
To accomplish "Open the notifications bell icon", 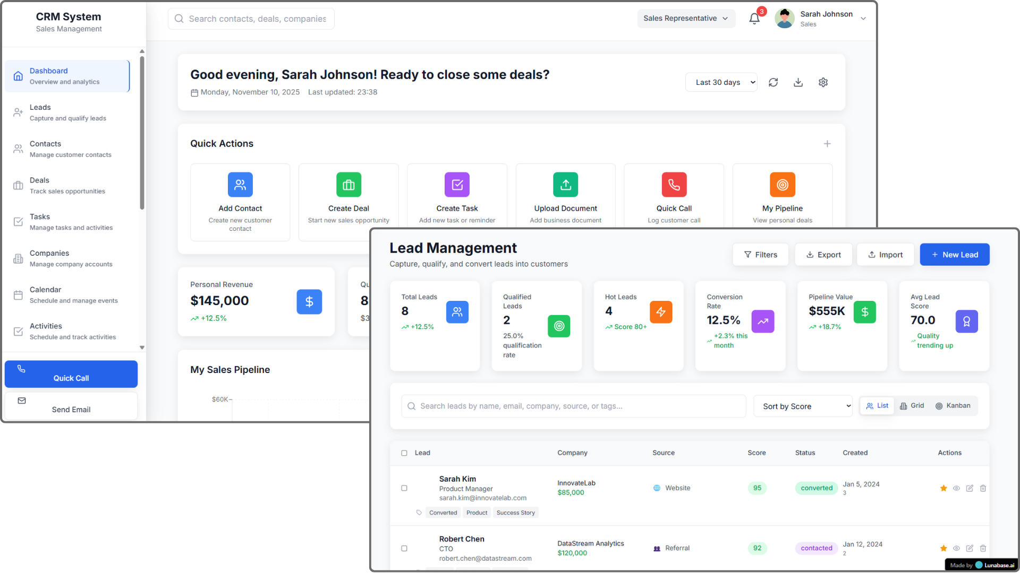I will [x=754, y=18].
